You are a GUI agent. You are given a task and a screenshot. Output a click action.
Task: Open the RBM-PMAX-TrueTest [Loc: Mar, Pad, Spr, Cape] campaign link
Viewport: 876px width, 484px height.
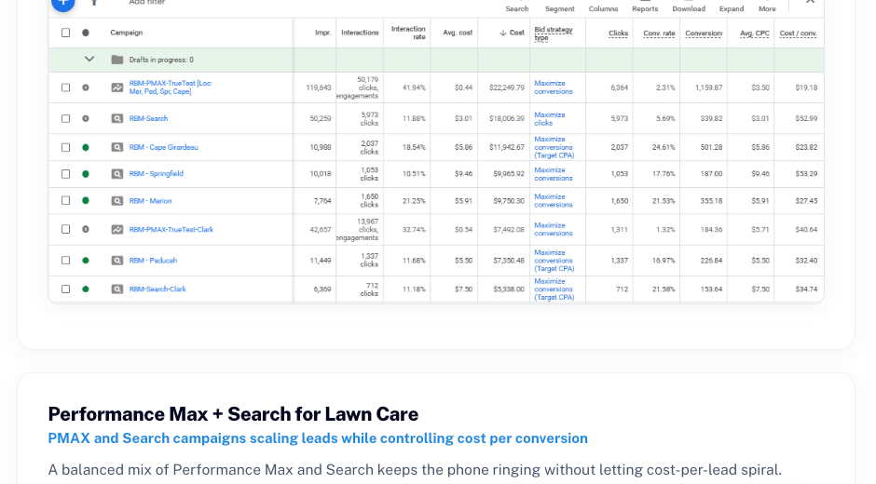coord(171,87)
